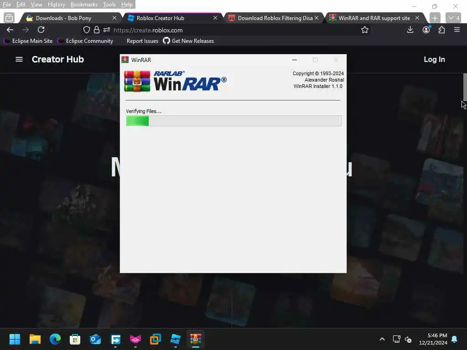This screenshot has height=350, width=467.
Task: Open the Bookmarks menu
Action: point(84,5)
